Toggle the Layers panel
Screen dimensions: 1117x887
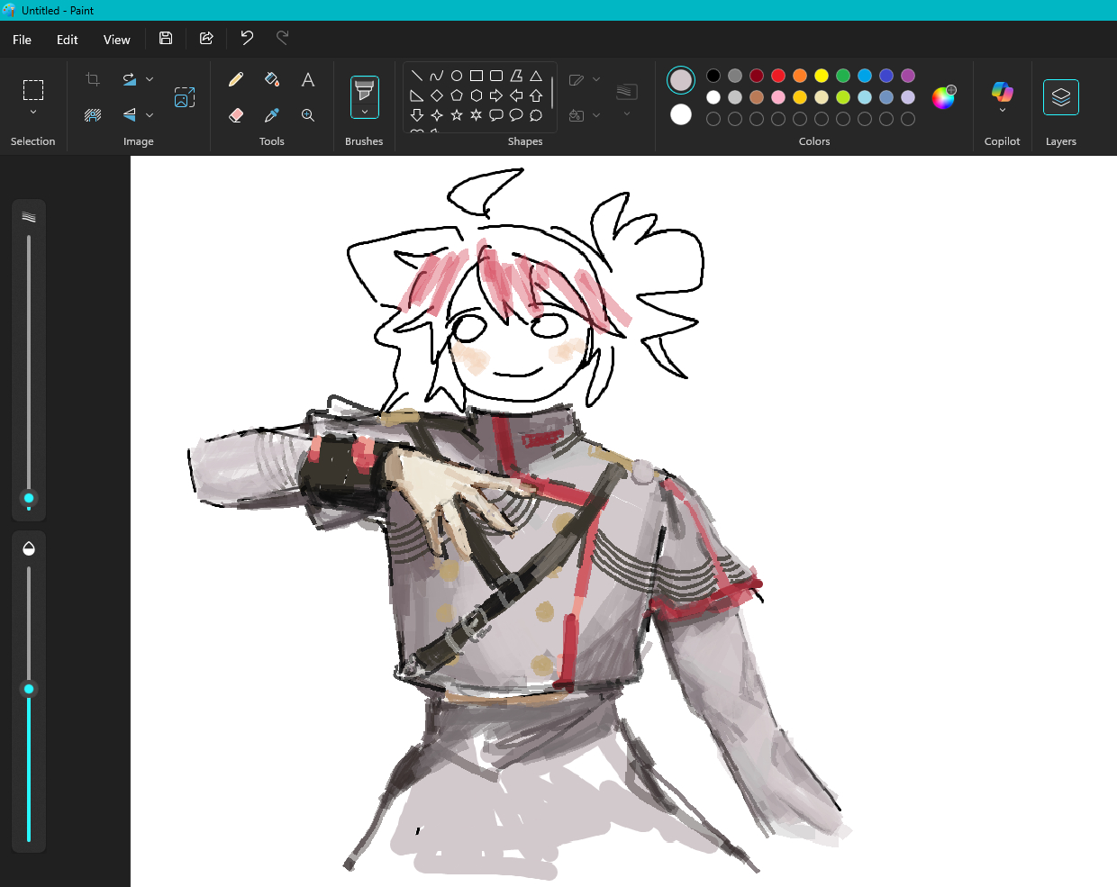click(x=1060, y=97)
